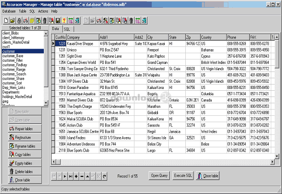Image resolution: width=282 pixels, height=194 pixels.
Task: Click the Company column header
Action: pos(83,37)
